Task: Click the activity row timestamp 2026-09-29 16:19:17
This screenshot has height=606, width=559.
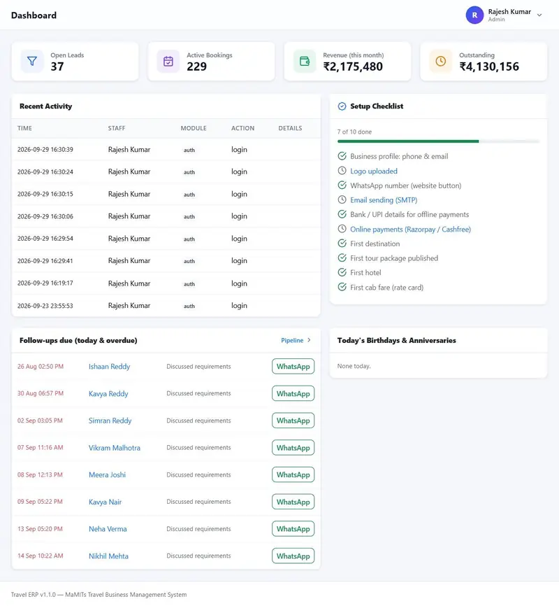Action: click(45, 283)
